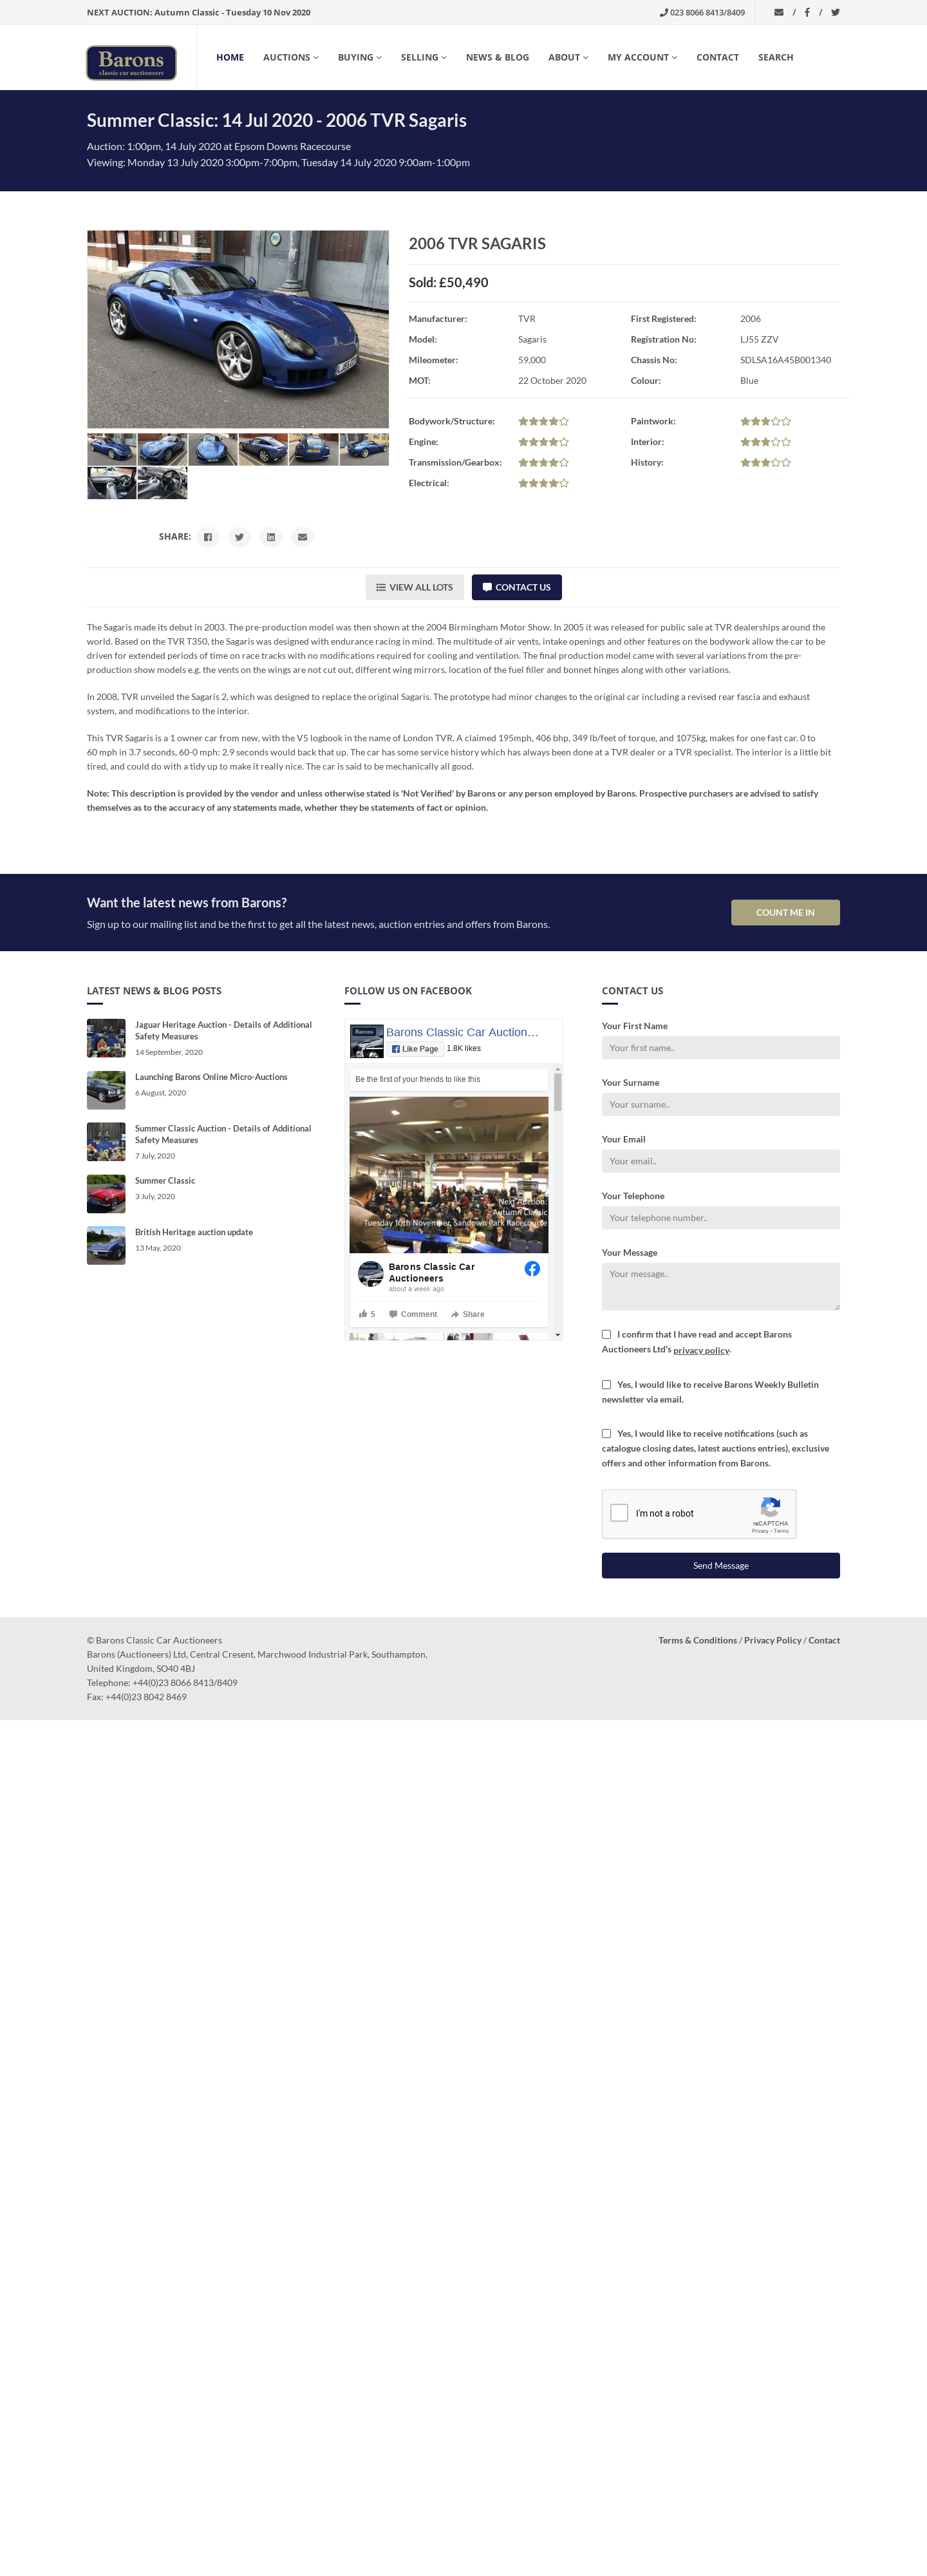927x2576 pixels.
Task: Expand the Selling dropdown menu
Action: (x=424, y=58)
